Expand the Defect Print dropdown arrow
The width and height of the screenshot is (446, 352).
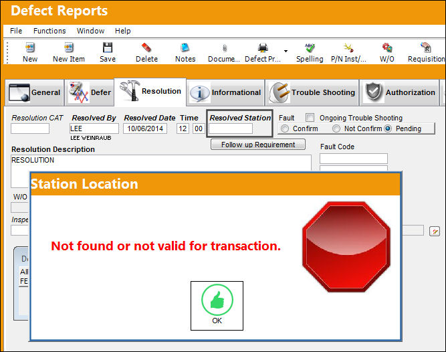pos(286,52)
